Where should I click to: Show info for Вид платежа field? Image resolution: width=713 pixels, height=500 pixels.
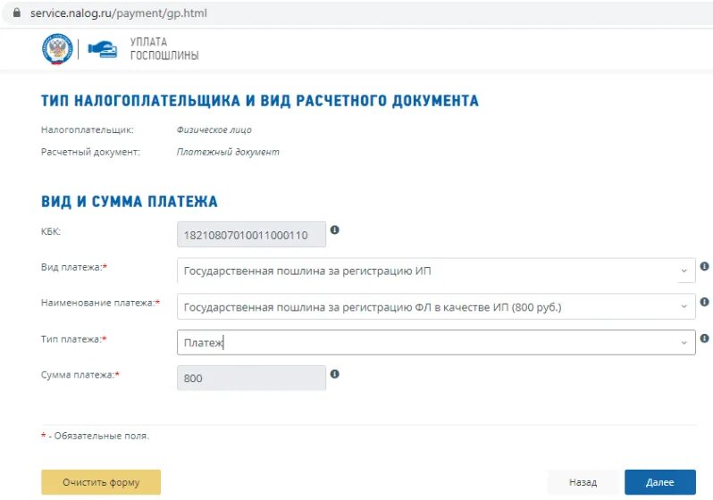click(x=704, y=266)
